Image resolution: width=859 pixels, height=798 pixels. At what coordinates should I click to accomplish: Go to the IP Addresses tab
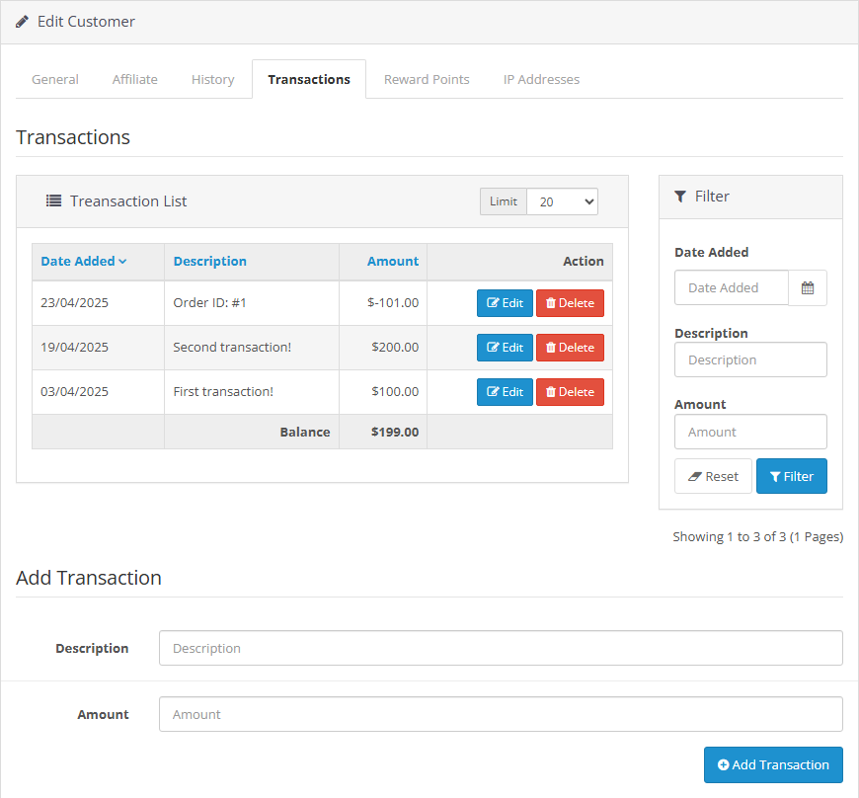click(x=541, y=80)
